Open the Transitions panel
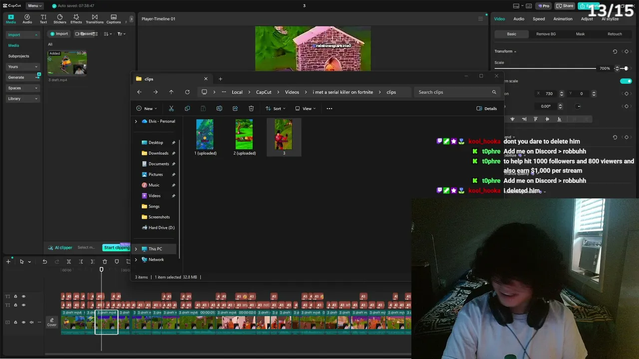 pos(94,19)
